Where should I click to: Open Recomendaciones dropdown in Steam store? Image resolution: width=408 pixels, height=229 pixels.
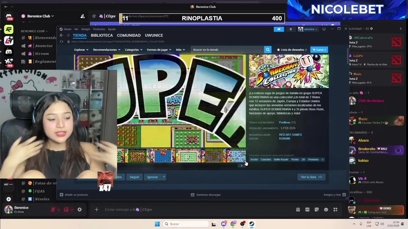106,50
